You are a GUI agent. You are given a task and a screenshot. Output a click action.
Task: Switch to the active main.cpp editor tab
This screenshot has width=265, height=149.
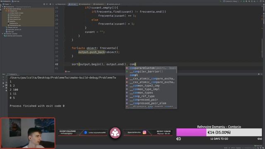pyautogui.click(x=73, y=4)
